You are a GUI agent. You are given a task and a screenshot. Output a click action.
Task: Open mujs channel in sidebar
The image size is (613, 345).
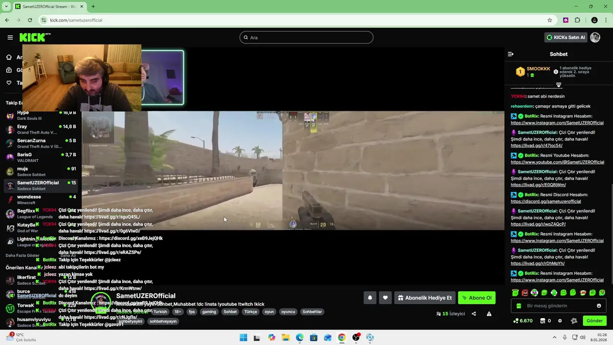click(40, 172)
